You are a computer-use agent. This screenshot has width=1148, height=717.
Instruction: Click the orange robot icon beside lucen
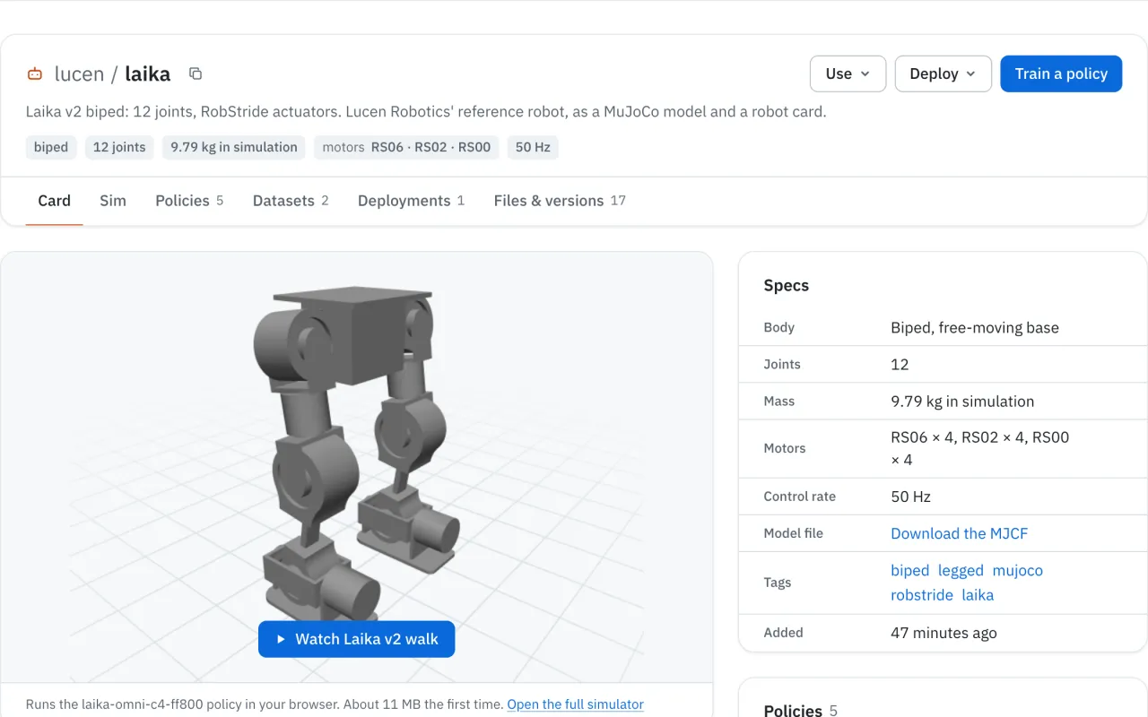coord(35,74)
